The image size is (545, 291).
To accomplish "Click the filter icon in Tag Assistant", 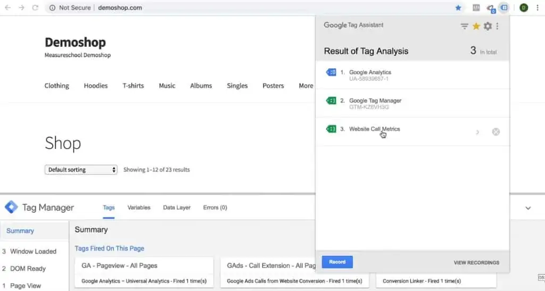I will tap(464, 26).
